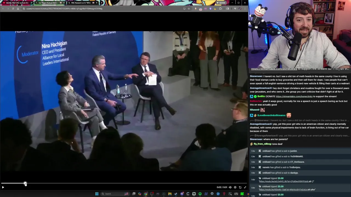Exit fullscreen using the collapse arrows icon
Viewport: 351px width, 197px height.
[245, 187]
